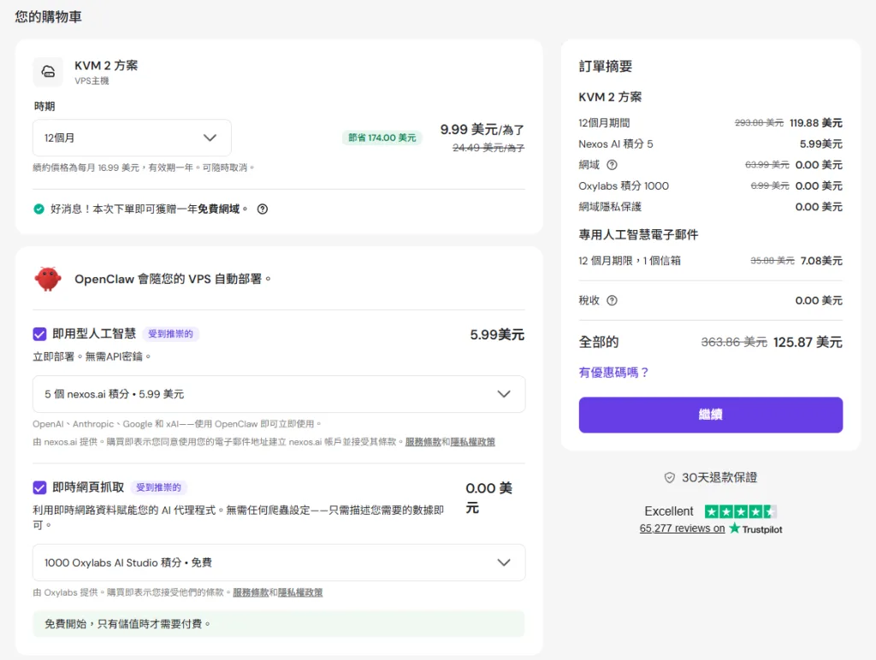Open nexos.ai 服務條款 link
This screenshot has height=660, width=876.
[423, 442]
